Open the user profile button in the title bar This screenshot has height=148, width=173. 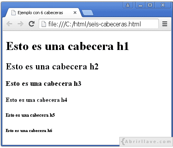click(x=128, y=5)
